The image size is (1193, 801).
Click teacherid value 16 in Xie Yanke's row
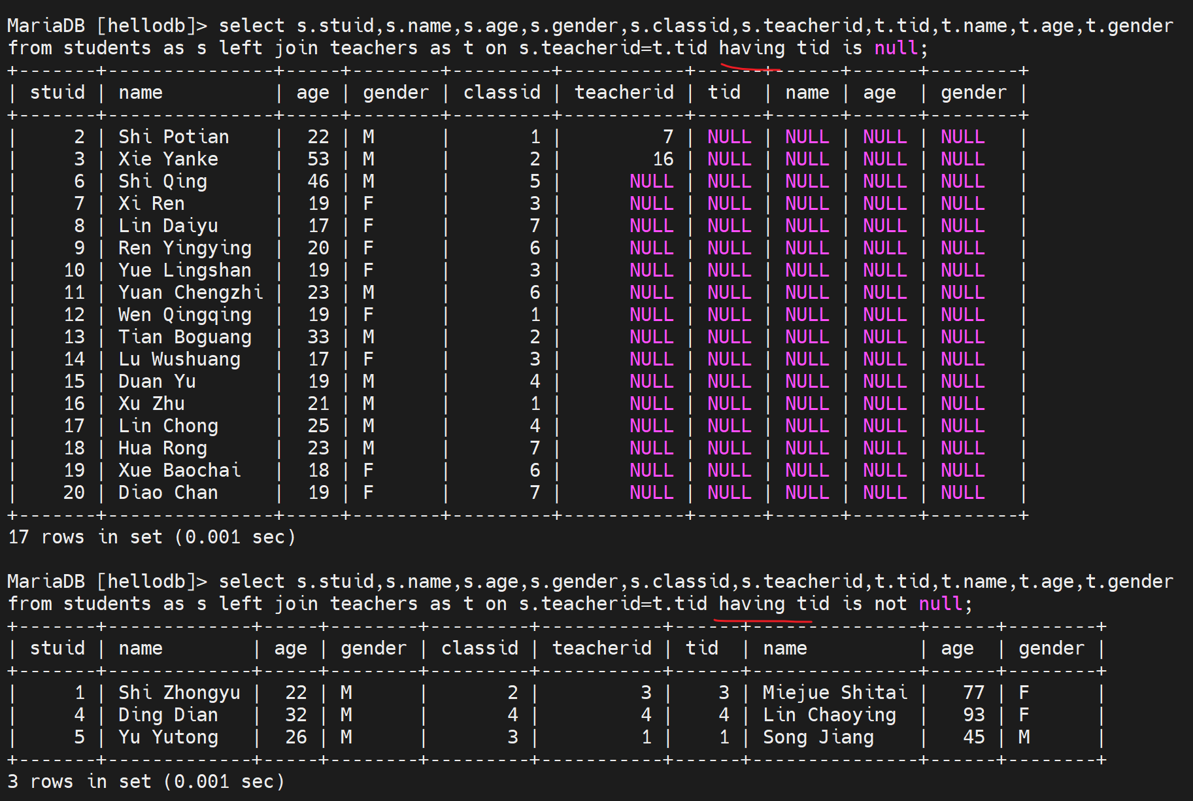(x=662, y=160)
